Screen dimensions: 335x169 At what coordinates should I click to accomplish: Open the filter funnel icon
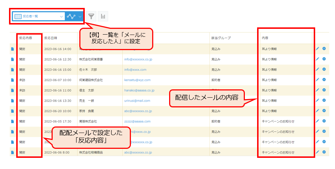coord(91,16)
